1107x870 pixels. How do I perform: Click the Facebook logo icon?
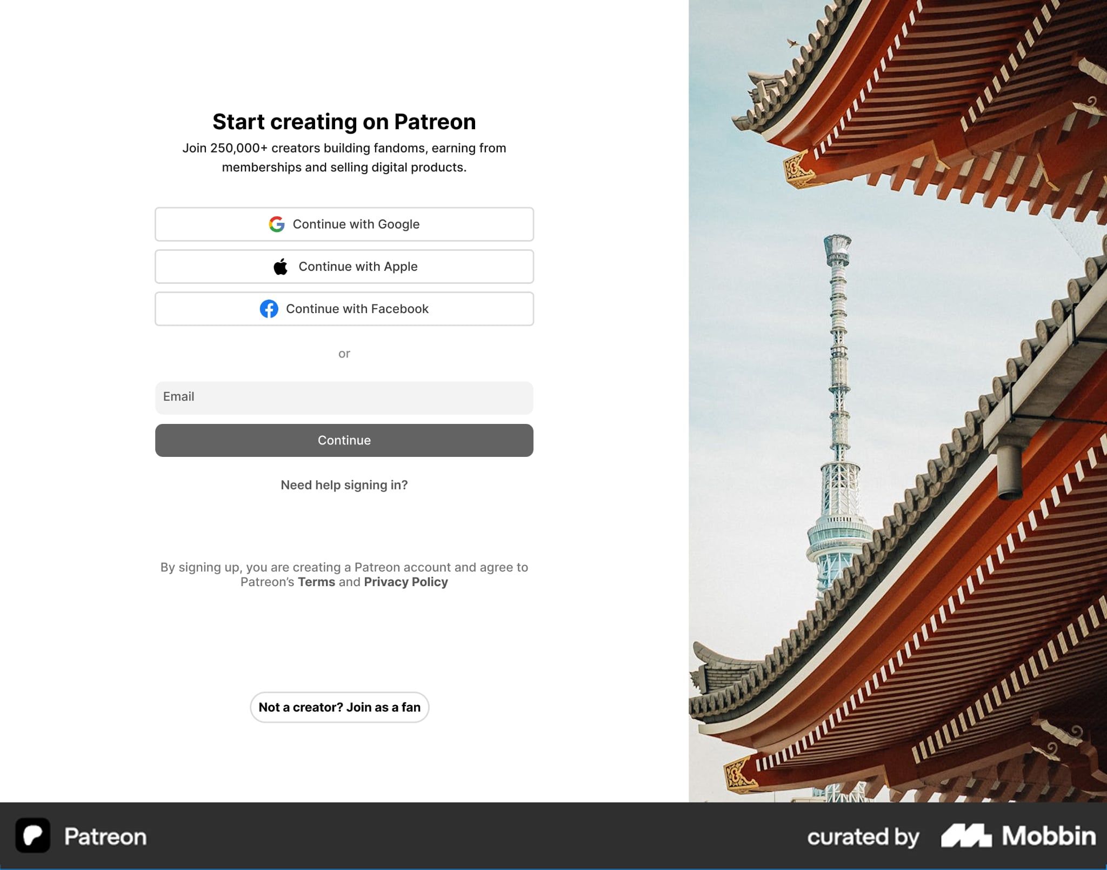coord(269,309)
